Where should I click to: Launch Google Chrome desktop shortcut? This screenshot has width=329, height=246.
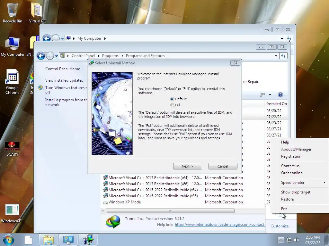coord(13,82)
